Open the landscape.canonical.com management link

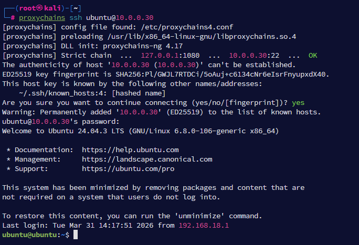(147, 159)
